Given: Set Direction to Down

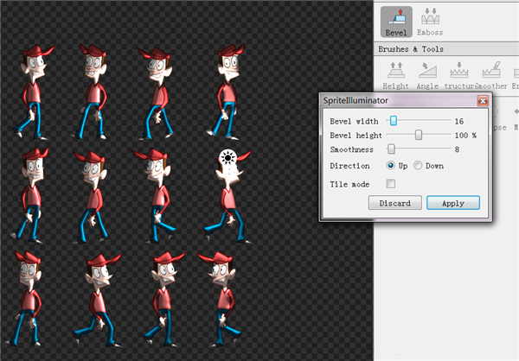Looking at the screenshot, I should point(418,166).
